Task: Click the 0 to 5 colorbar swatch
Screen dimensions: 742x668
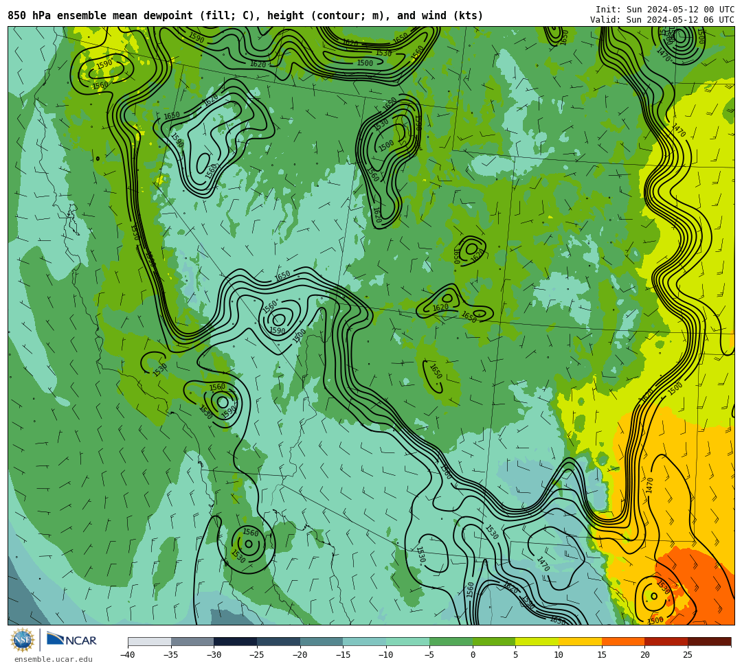Action: pyautogui.click(x=494, y=641)
